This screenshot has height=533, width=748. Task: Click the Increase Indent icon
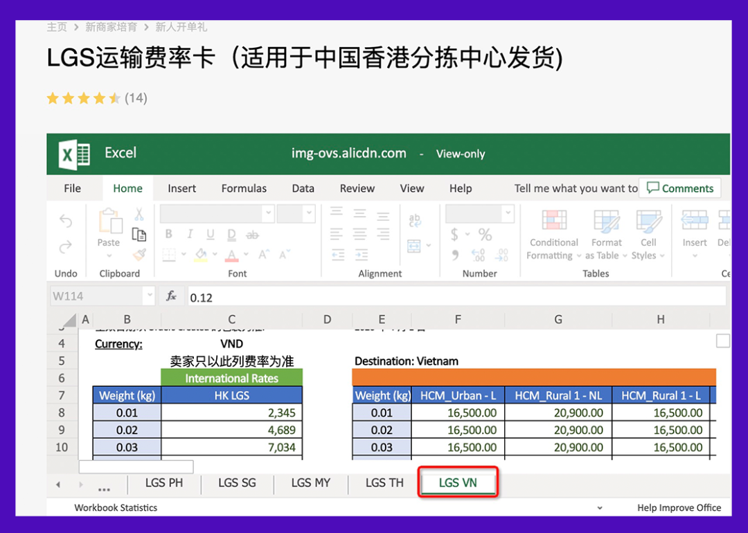tap(362, 255)
